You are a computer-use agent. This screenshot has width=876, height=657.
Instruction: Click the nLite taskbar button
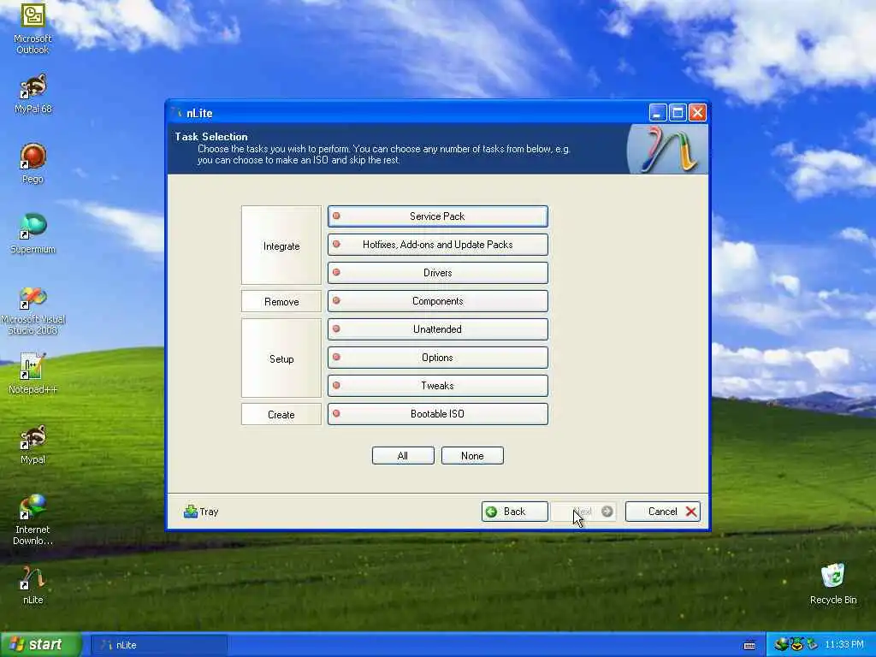click(x=158, y=645)
